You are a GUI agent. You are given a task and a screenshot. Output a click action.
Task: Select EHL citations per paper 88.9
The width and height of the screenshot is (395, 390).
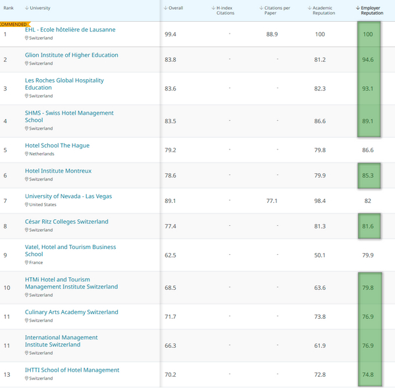tap(272, 34)
